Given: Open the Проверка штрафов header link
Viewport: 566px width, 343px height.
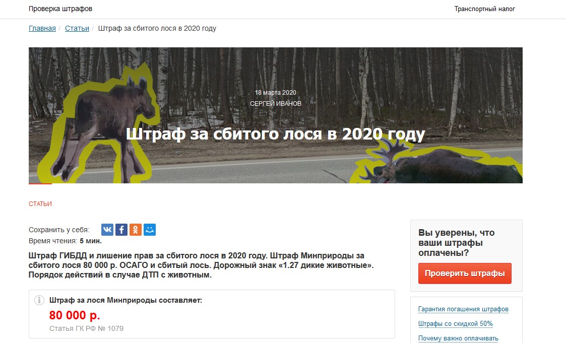Looking at the screenshot, I should (x=60, y=9).
